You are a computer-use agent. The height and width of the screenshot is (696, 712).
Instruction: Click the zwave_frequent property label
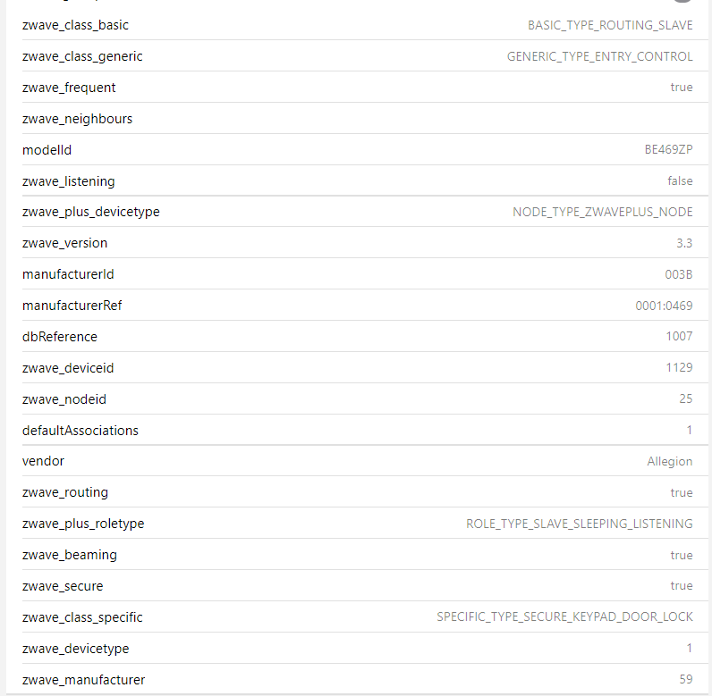pos(69,88)
